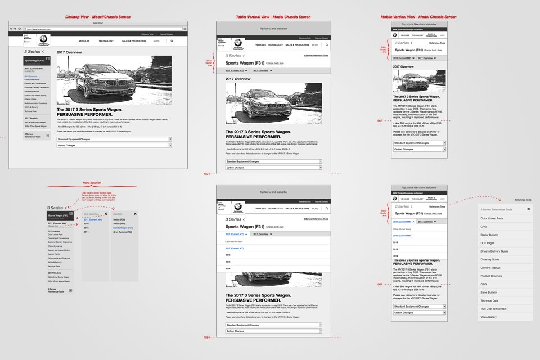Click the BMW logo in upper tablet view
The image size is (540, 360).
pos(237,43)
